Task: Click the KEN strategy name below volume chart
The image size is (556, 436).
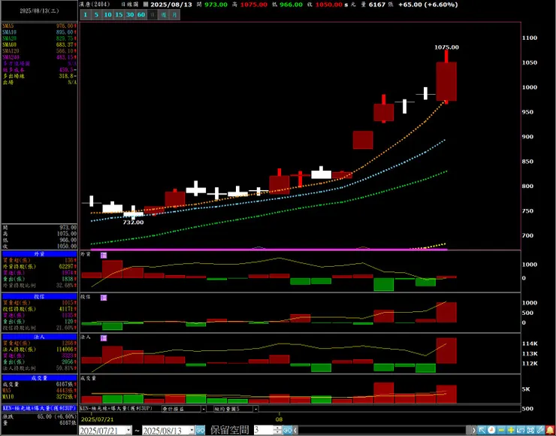Action: tap(116, 409)
